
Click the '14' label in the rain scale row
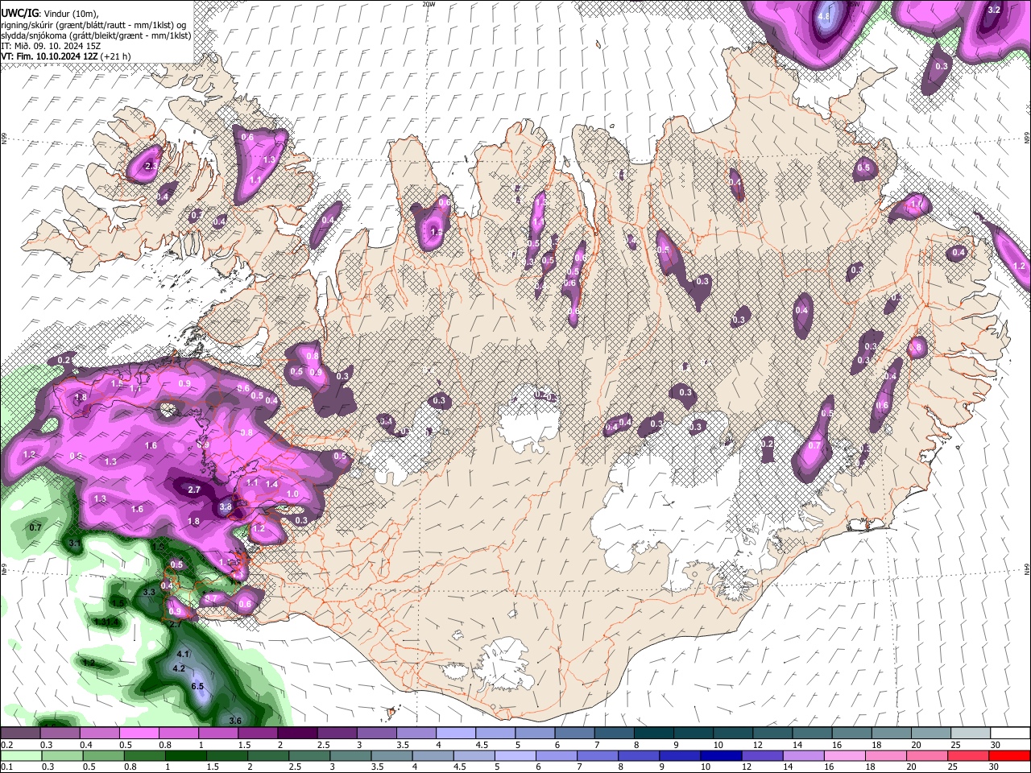[x=787, y=767]
